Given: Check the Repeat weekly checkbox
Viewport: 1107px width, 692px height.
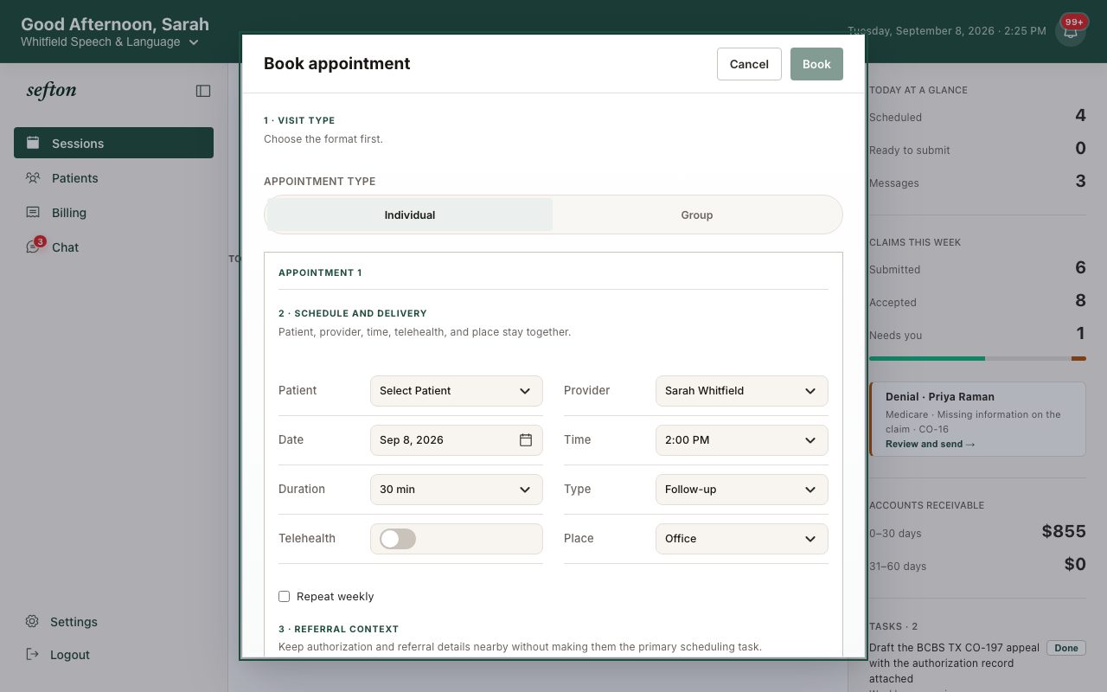Looking at the screenshot, I should [x=284, y=596].
